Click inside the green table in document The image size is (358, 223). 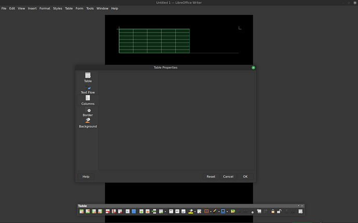click(x=154, y=41)
